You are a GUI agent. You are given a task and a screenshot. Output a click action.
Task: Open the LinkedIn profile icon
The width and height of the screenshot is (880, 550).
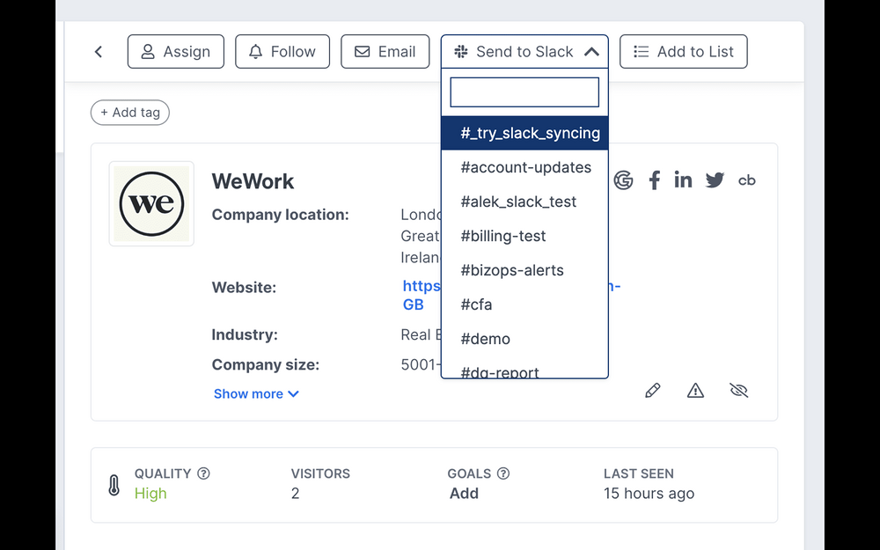tap(683, 180)
